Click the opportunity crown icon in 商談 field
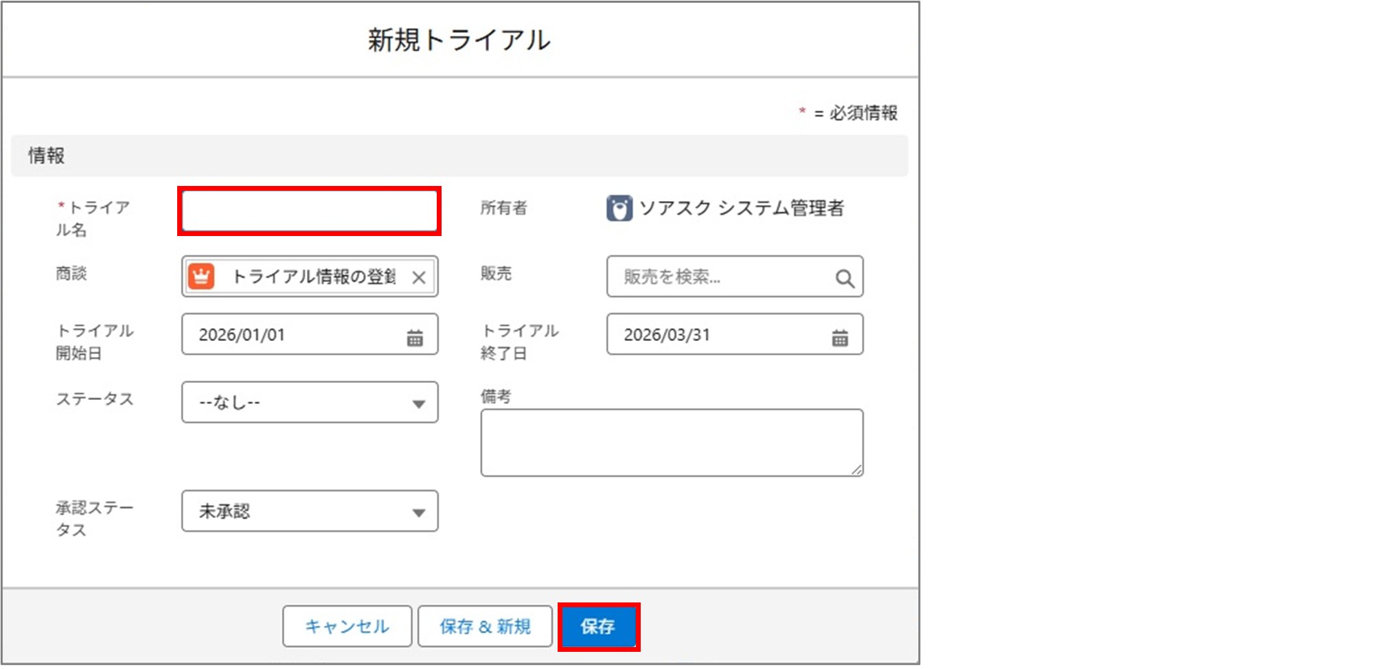The width and height of the screenshot is (1392, 669). 201,277
